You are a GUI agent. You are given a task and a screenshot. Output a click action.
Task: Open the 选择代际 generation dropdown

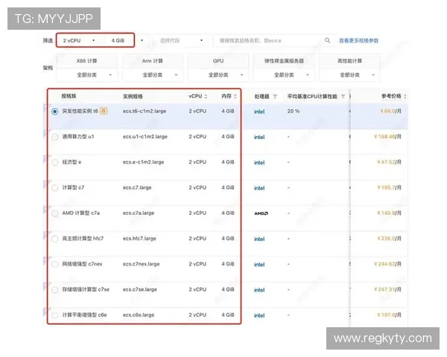click(181, 40)
